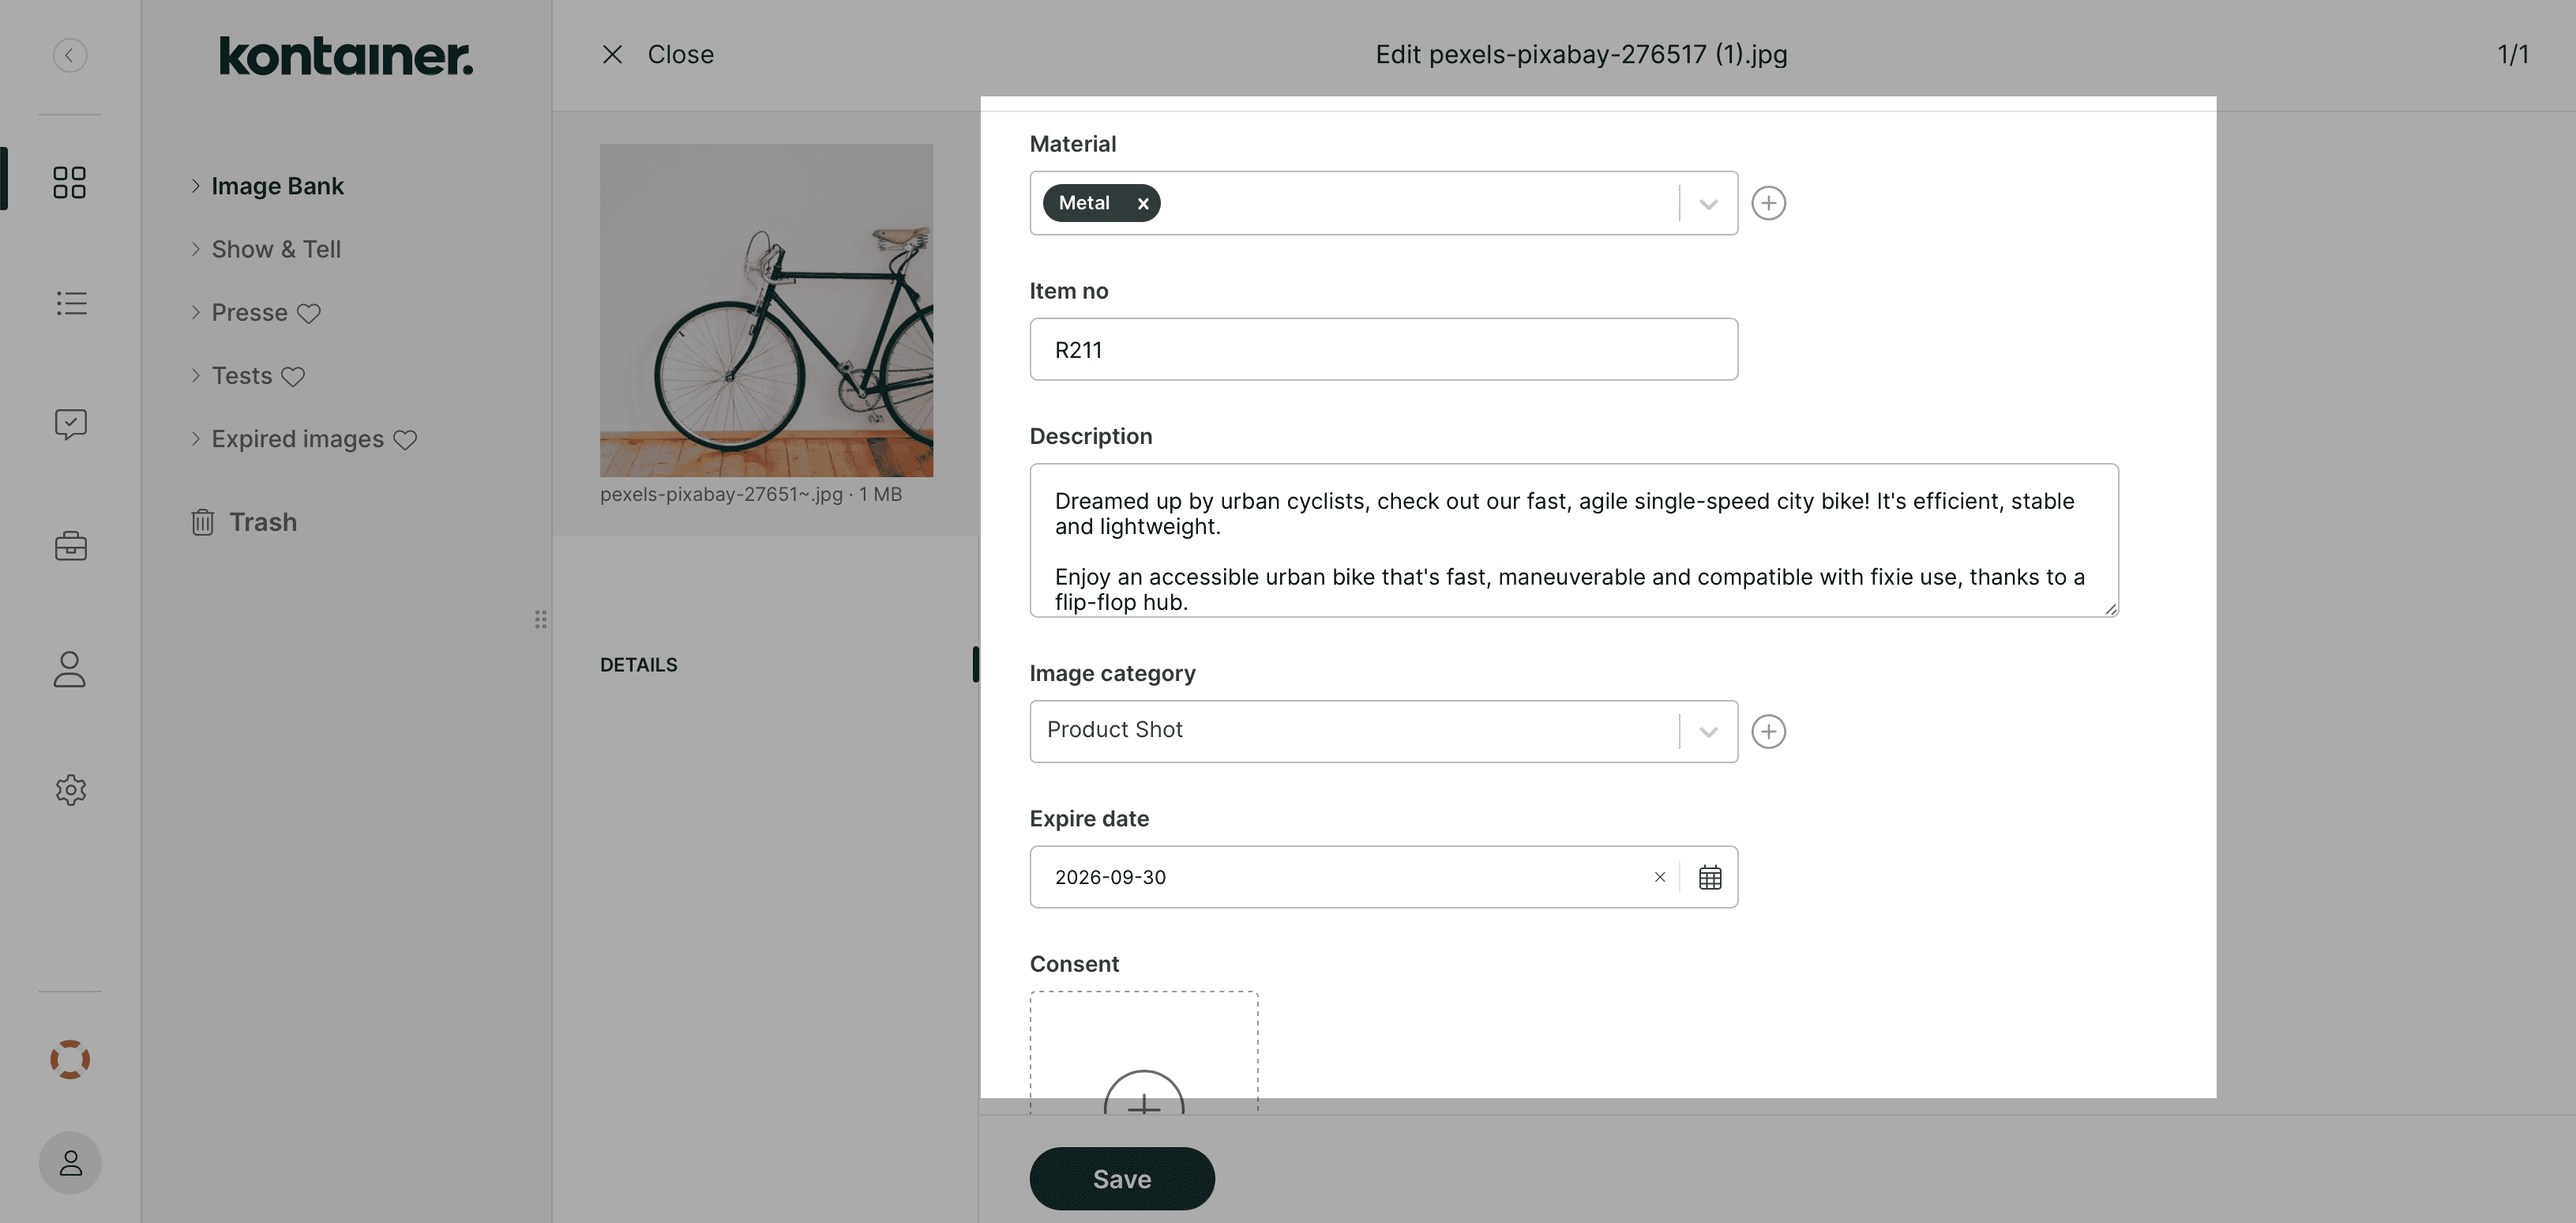Click Save button to confirm changes
The image size is (2576, 1223).
[x=1124, y=1179]
